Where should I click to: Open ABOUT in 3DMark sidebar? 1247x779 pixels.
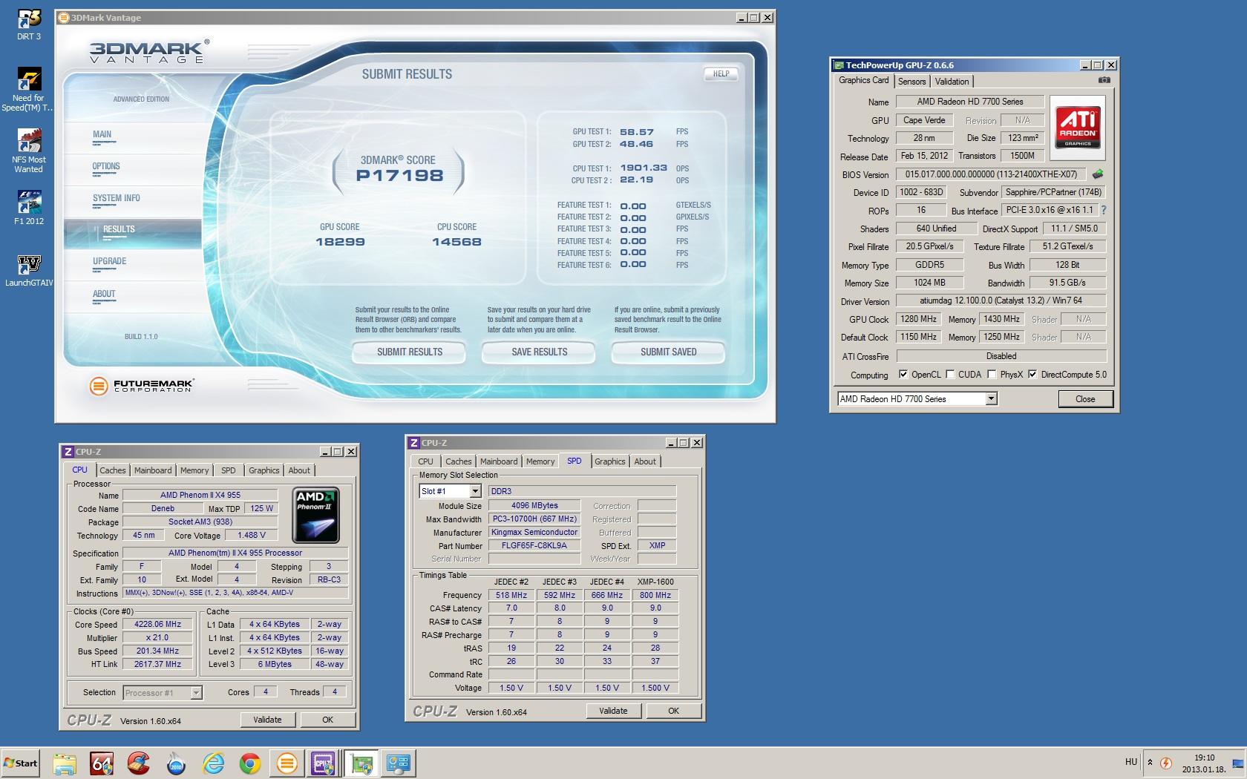click(x=104, y=294)
